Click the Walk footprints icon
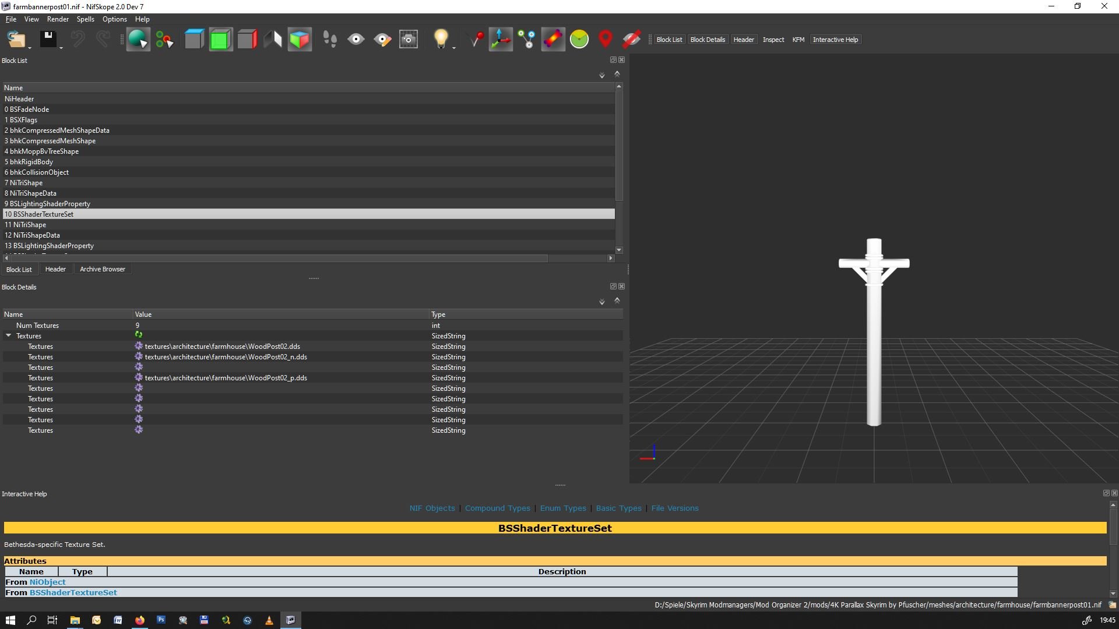Viewport: 1119px width, 629px height. pos(330,40)
